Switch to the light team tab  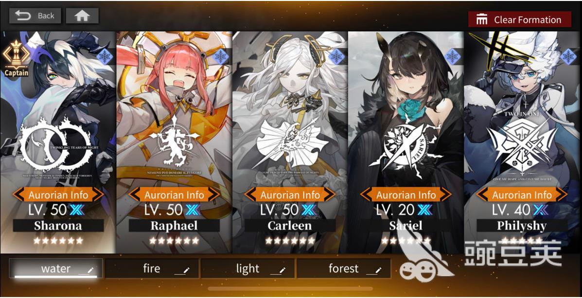(247, 268)
